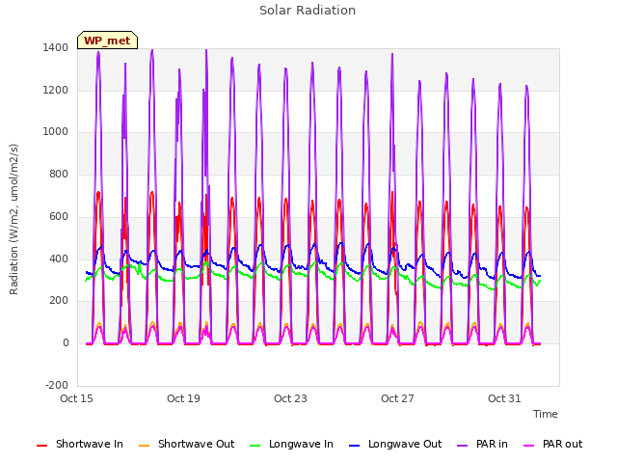Click the orange Shortwave Out legend swatch
The width and height of the screenshot is (617, 463).
tap(144, 446)
